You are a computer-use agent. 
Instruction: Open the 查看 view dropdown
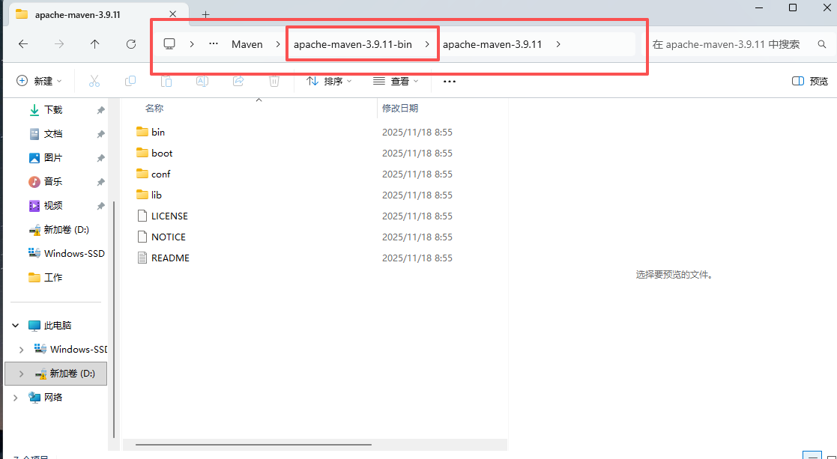pos(396,81)
